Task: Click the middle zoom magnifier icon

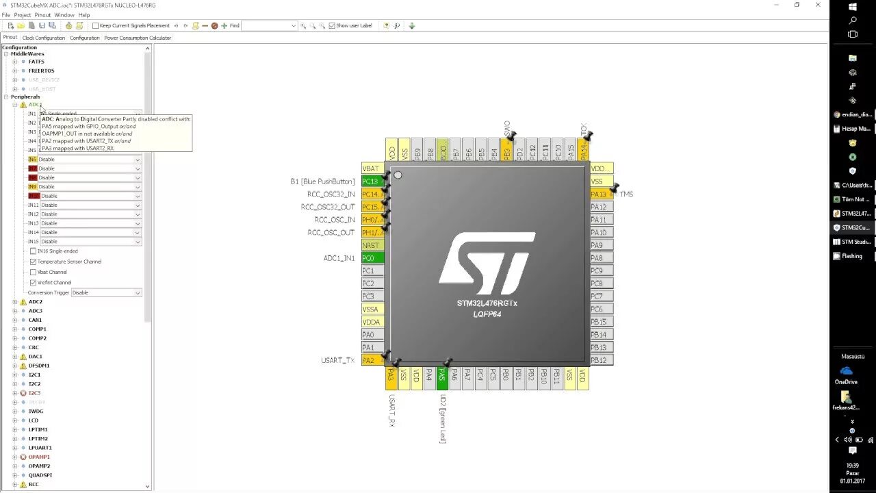Action: pos(313,25)
